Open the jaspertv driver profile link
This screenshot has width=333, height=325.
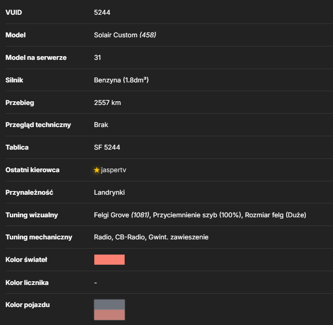point(114,170)
